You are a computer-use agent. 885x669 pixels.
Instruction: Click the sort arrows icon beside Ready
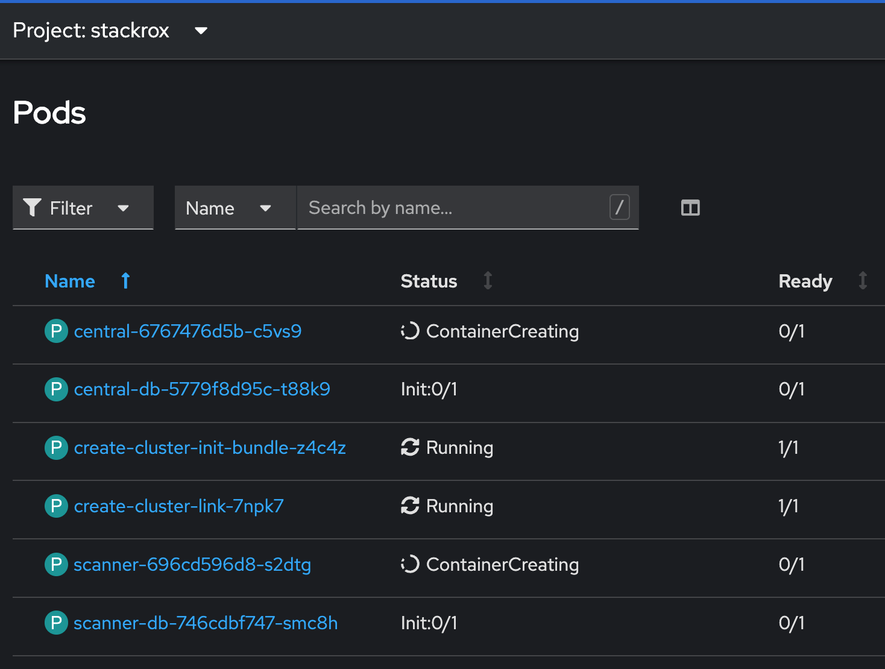pos(863,281)
